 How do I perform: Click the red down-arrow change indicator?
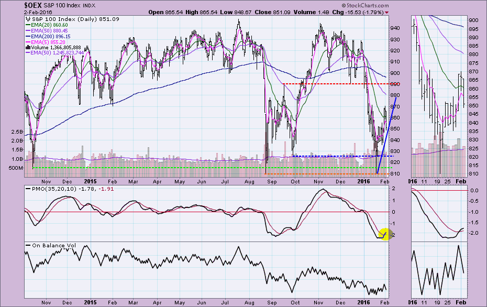[x=386, y=13]
